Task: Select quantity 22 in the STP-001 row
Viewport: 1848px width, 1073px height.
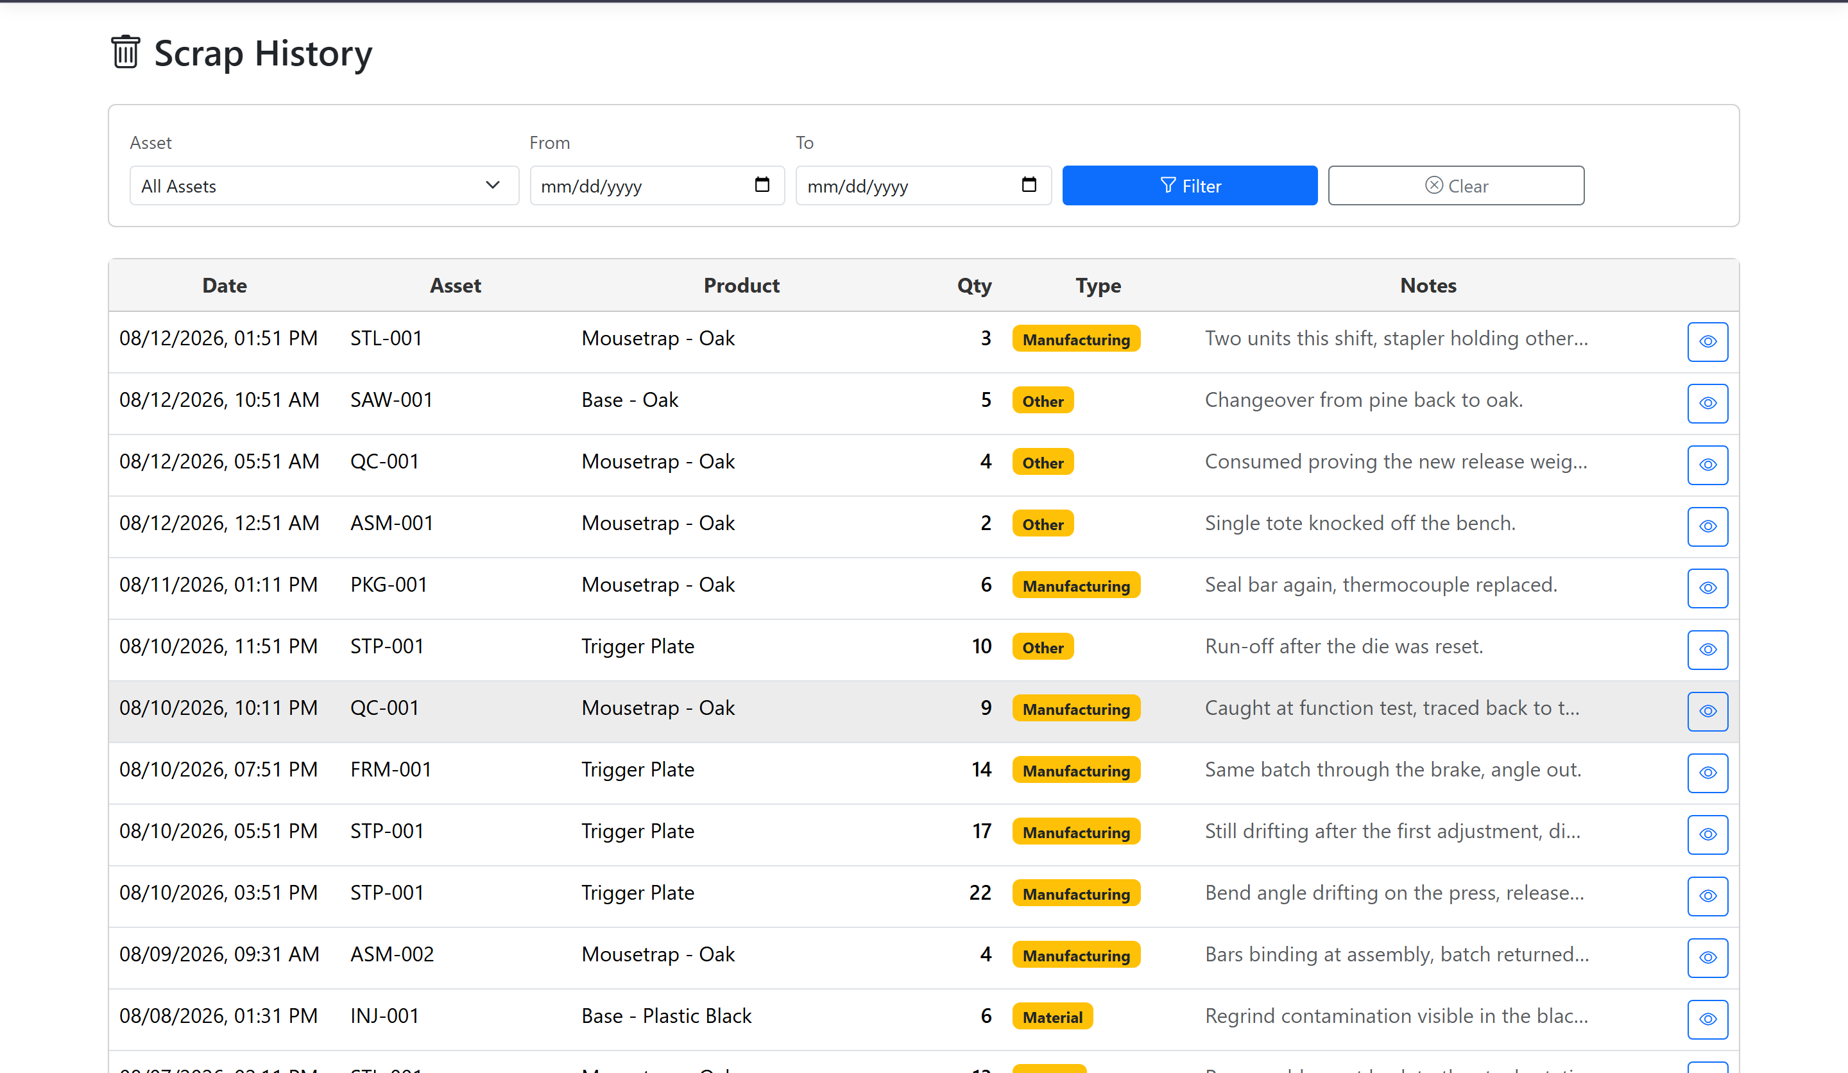Action: (980, 893)
